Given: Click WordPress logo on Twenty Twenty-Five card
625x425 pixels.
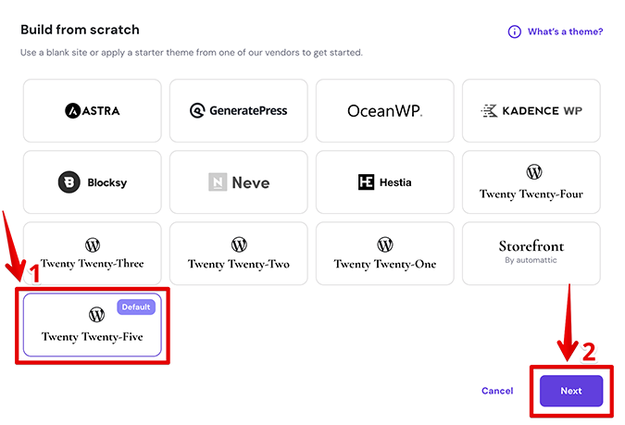Looking at the screenshot, I should click(x=96, y=315).
